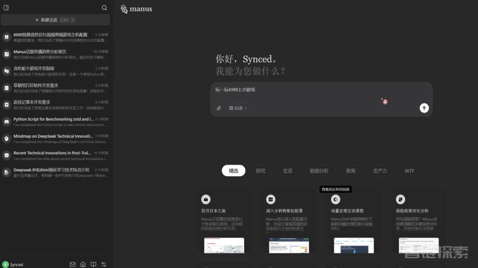Open the Synced user profile
The height and width of the screenshot is (268, 478).
(x=13, y=264)
